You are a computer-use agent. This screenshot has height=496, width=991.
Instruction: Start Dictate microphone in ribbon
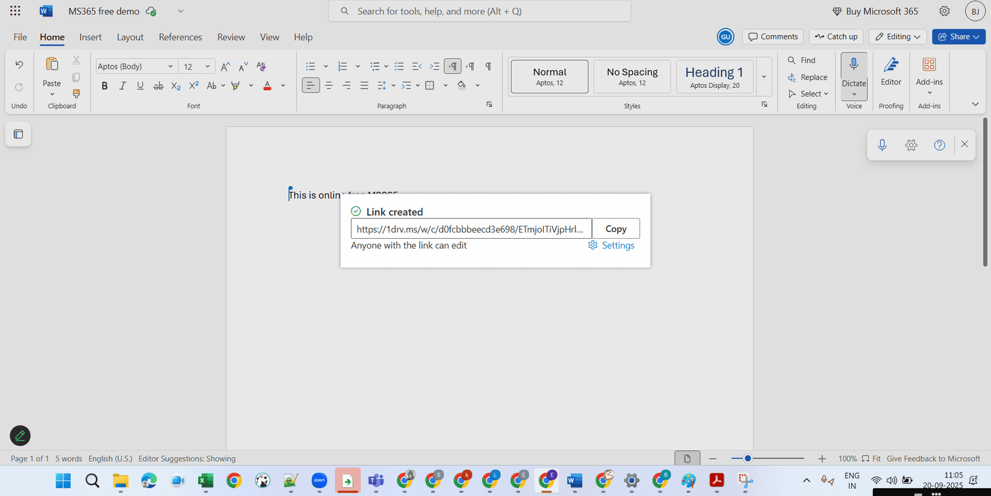853,64
